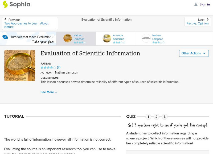213x154 pixels.
Task: Click the "(7)" ratings count link
Action: coord(59,67)
